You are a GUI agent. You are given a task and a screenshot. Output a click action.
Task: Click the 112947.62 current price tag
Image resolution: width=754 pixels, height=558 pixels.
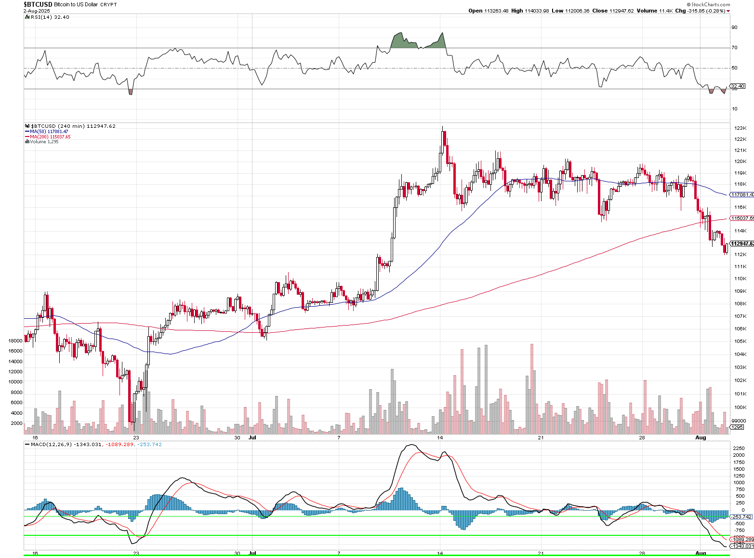pos(742,244)
